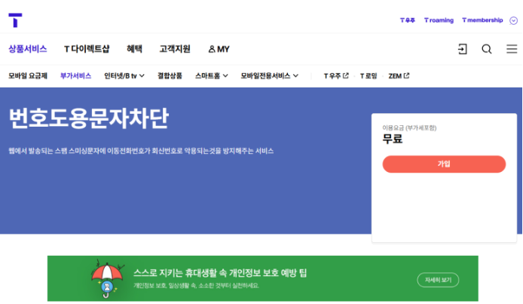
Task: Click external link icon next to ZEM
Action: 406,75
